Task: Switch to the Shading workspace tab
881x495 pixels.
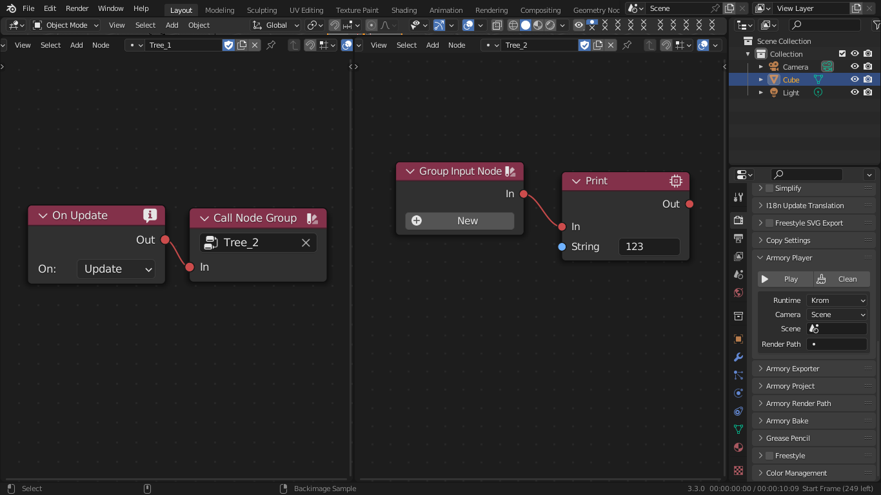Action: click(x=404, y=10)
